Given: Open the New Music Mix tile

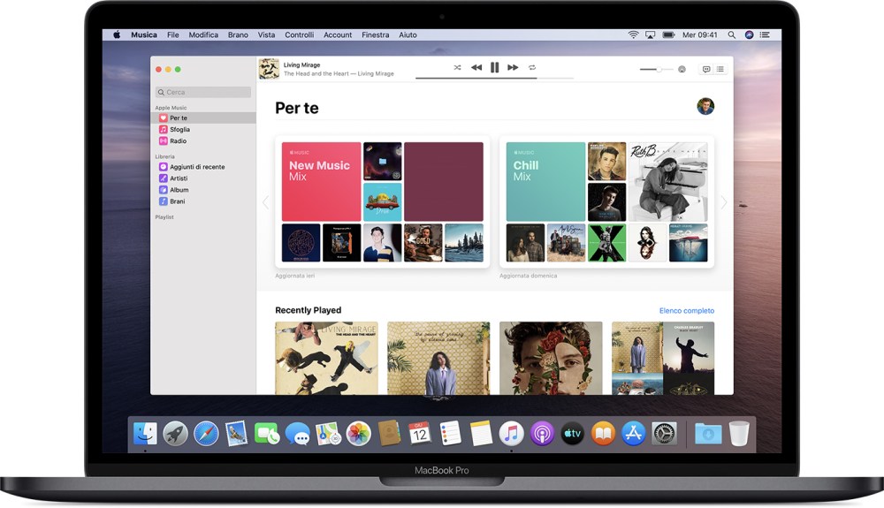Looking at the screenshot, I should click(x=322, y=181).
